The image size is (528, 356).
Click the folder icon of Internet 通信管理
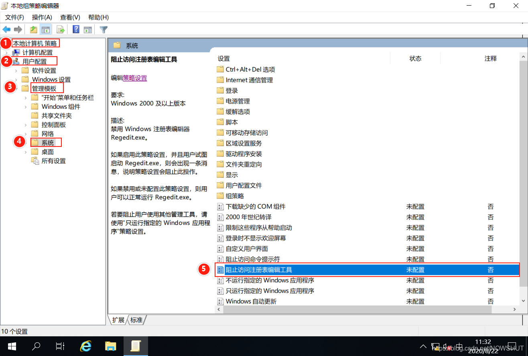click(220, 80)
